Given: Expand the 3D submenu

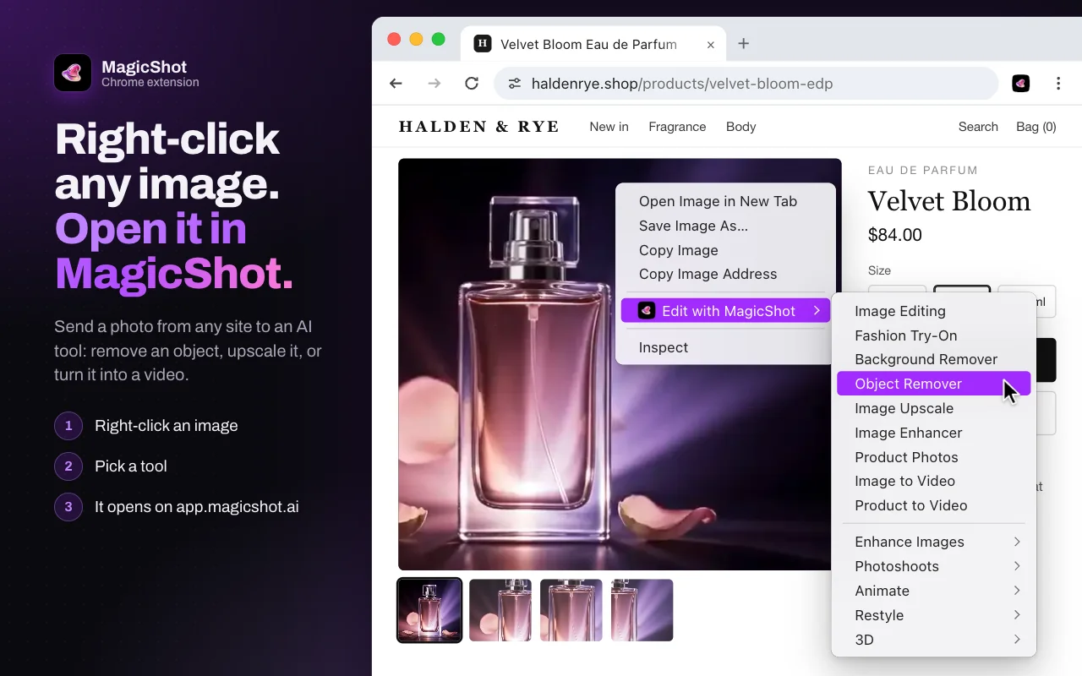Looking at the screenshot, I should 933,640.
